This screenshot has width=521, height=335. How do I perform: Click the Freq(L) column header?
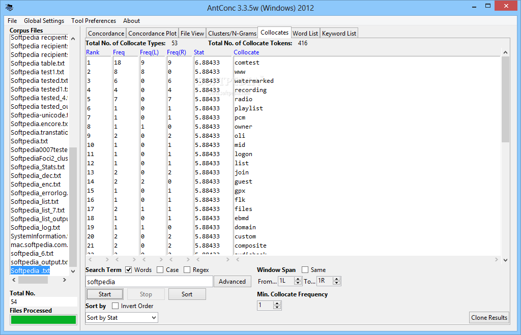click(x=149, y=52)
